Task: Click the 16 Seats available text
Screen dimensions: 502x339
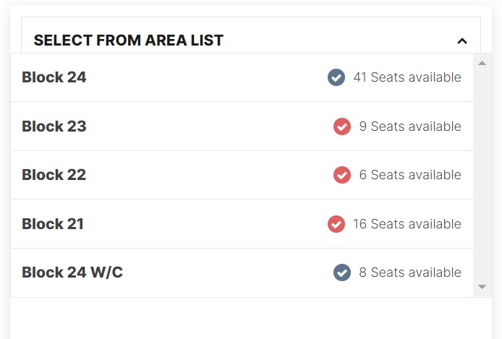Action: [407, 224]
